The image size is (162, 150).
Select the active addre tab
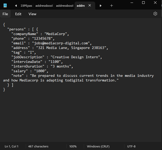(x=80, y=6)
